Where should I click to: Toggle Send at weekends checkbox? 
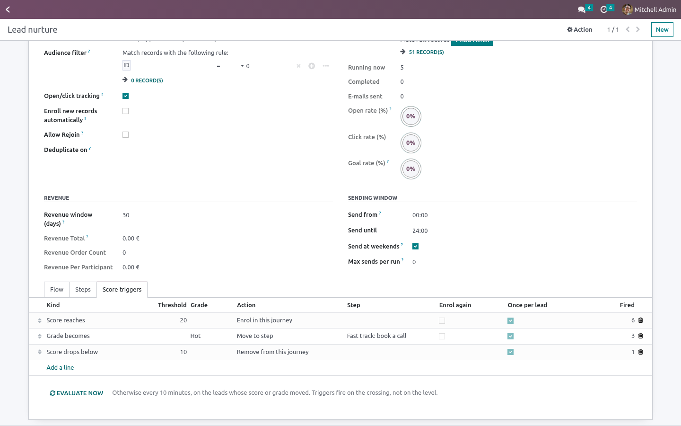[415, 246]
